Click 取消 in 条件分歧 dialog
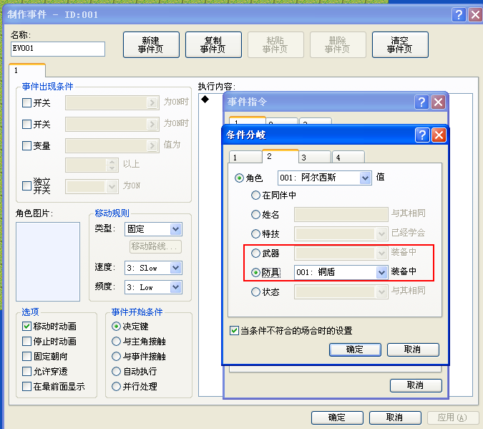 tap(413, 350)
